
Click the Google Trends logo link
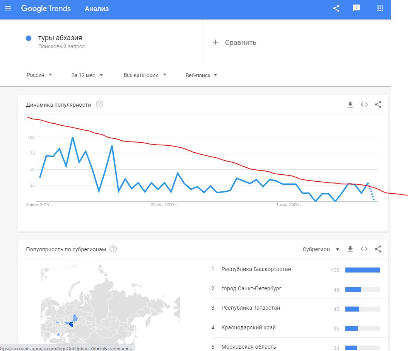46,9
